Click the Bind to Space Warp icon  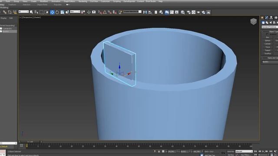15,12
